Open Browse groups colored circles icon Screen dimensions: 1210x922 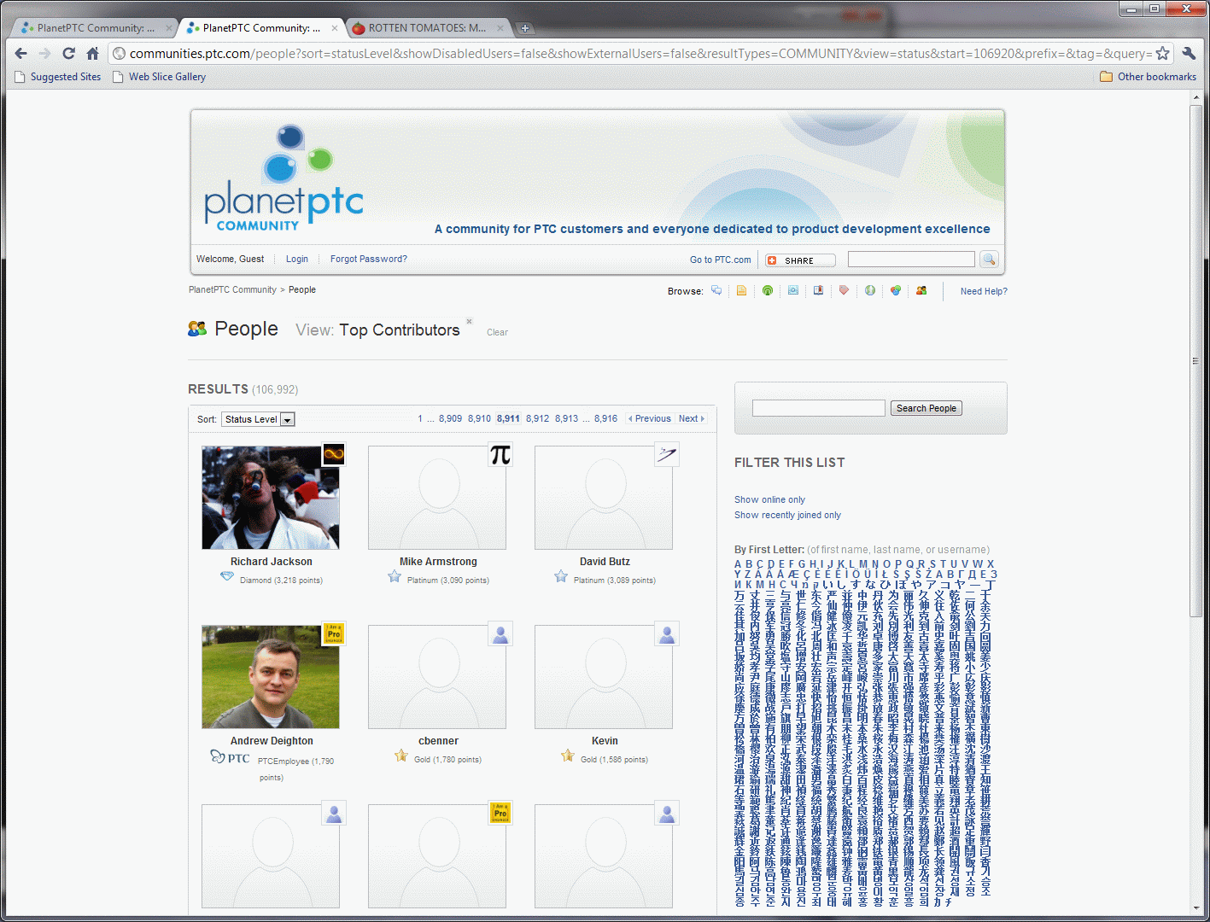[896, 291]
